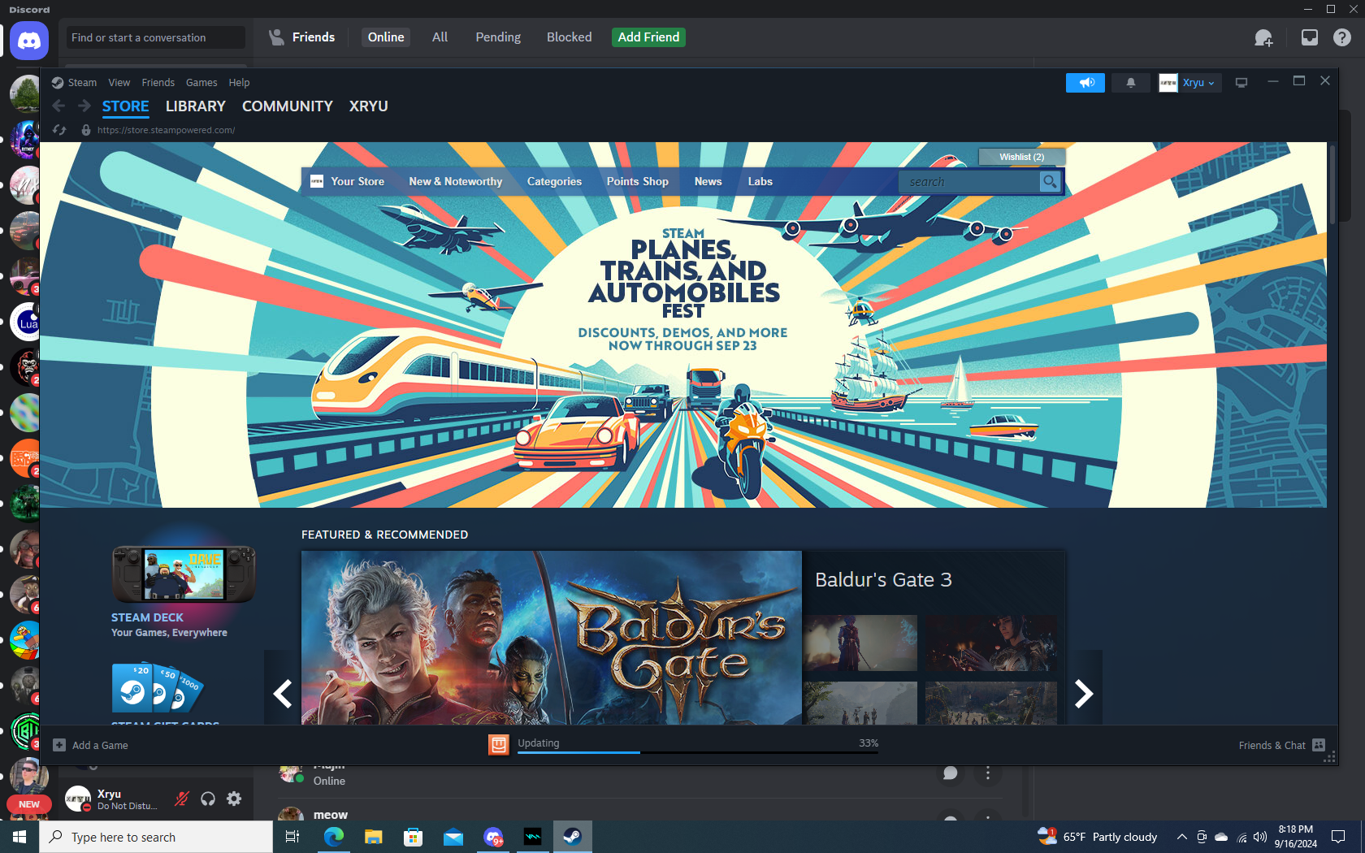Click Windows taskbar search box

[156, 837]
